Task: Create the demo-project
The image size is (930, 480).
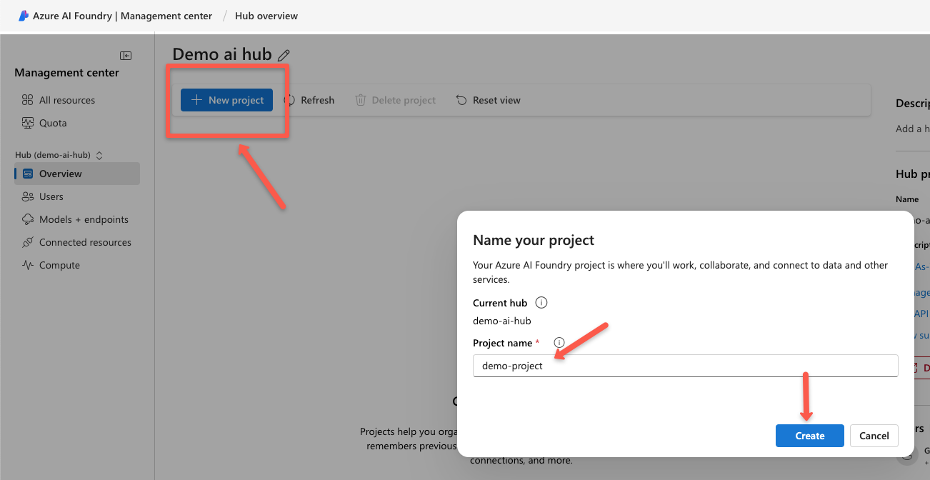Action: coord(809,436)
